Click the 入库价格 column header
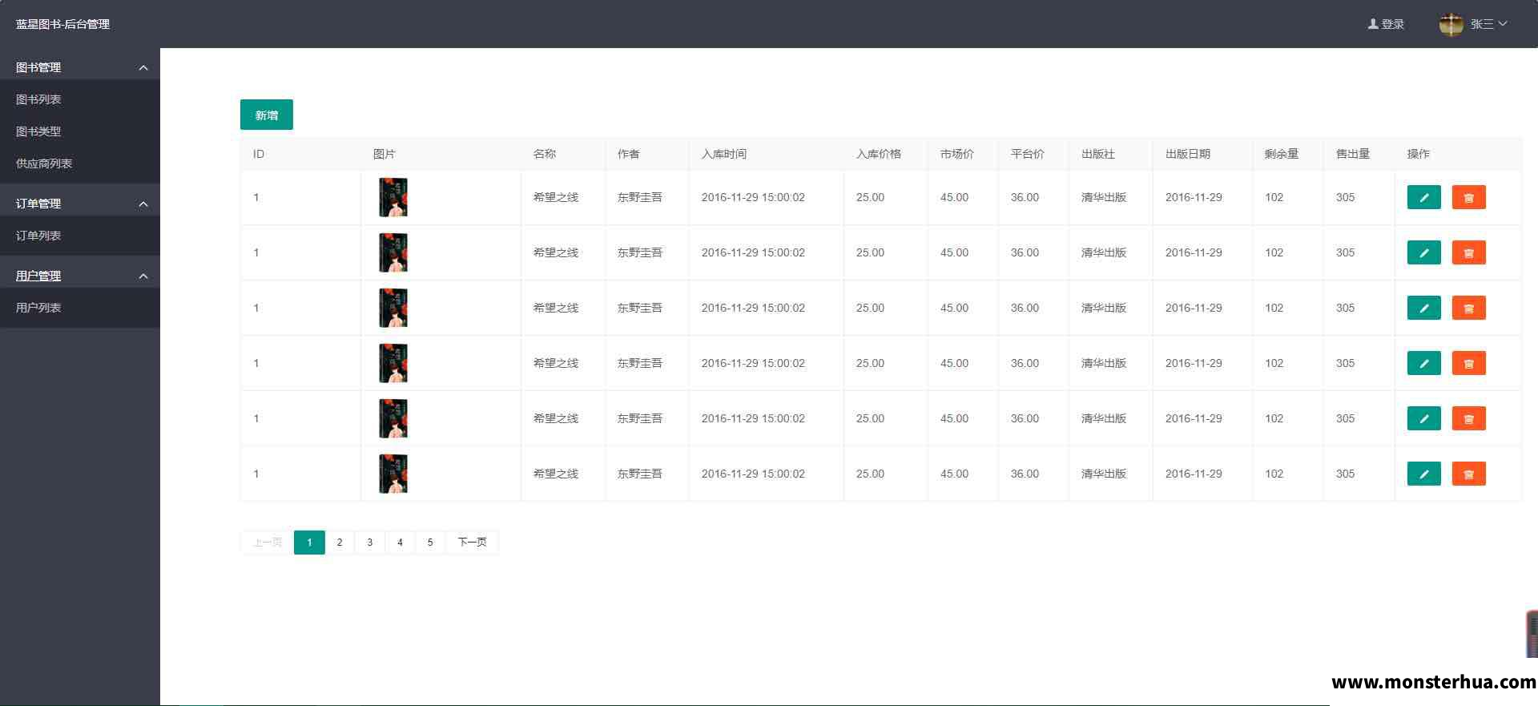 pos(879,154)
